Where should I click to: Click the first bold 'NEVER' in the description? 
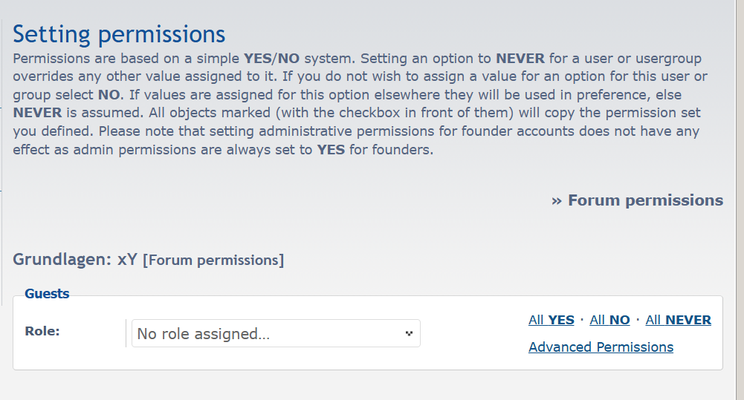520,58
